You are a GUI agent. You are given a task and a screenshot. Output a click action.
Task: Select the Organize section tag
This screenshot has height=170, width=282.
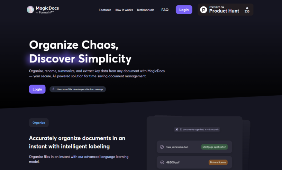pos(39,123)
